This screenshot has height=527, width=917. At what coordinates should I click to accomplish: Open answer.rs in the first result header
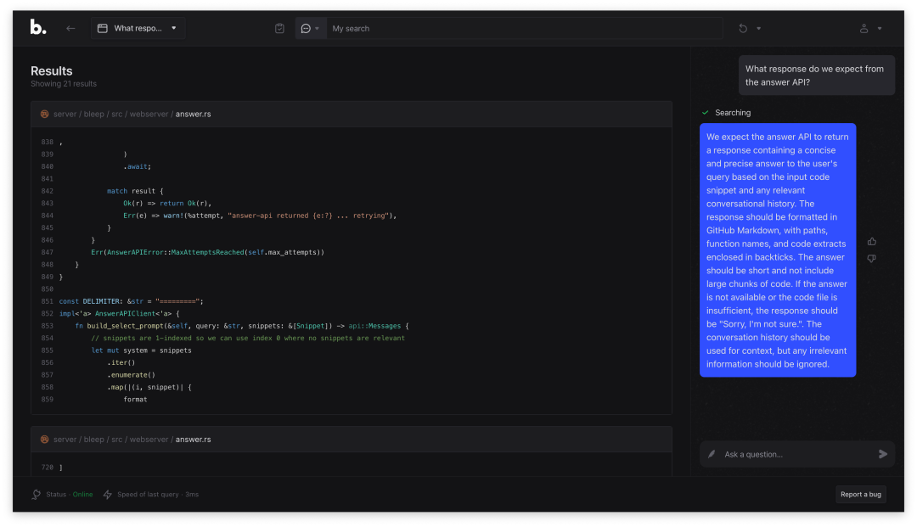coord(193,114)
